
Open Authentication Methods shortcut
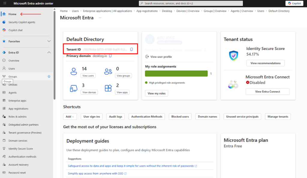tap(147, 117)
